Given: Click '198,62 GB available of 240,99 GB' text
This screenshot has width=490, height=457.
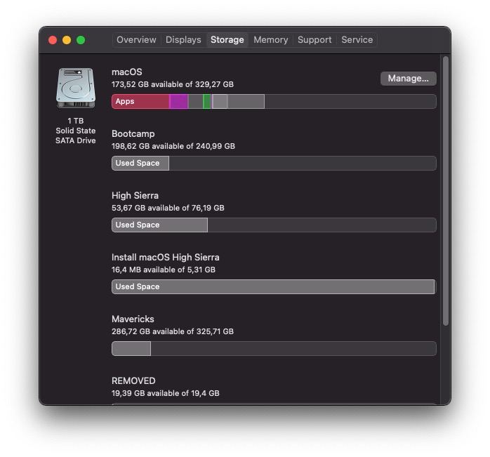Looking at the screenshot, I should point(173,146).
